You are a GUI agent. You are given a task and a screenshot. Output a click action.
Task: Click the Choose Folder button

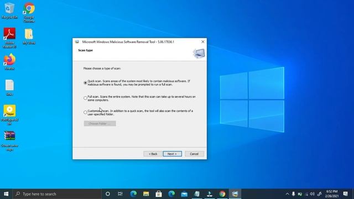pos(100,123)
